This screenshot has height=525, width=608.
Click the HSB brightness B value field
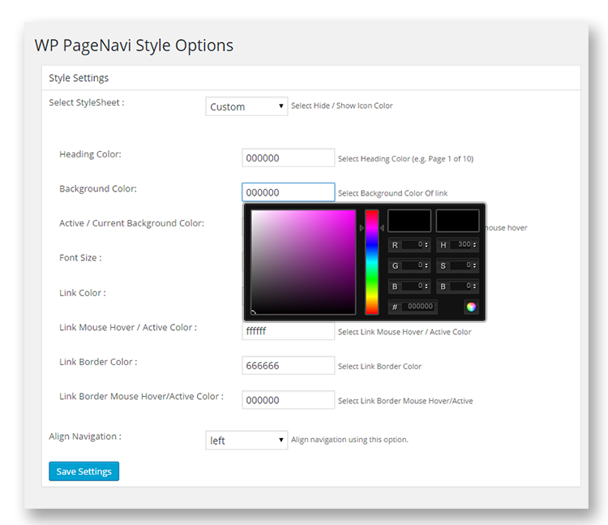[460, 286]
